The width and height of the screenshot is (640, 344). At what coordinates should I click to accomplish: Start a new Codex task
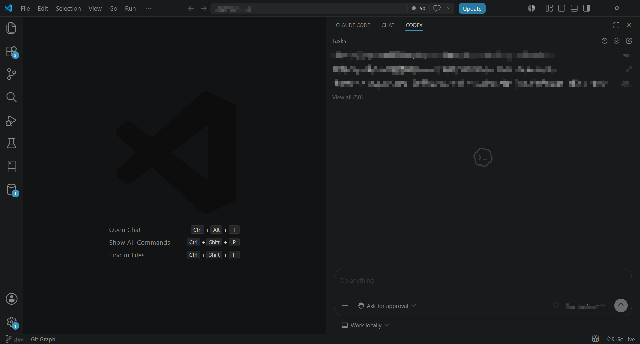[x=629, y=41]
